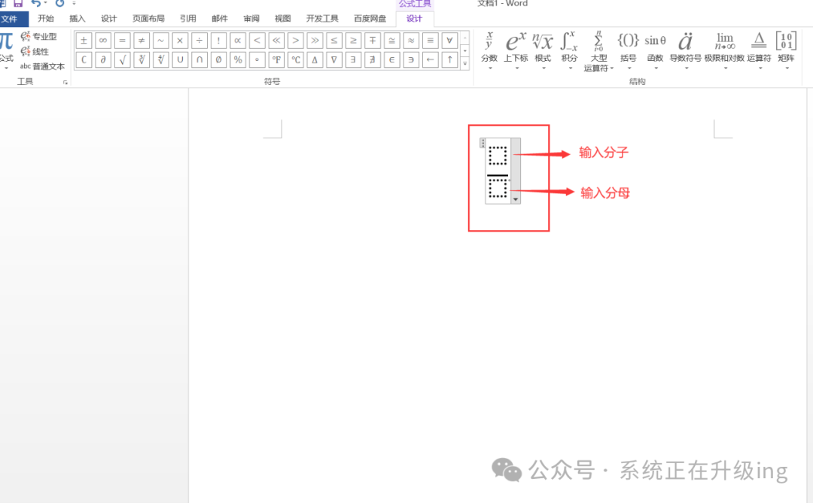The image size is (813, 503).
Task: Open the 矩阵 matrix structures dropdown
Action: tap(786, 50)
